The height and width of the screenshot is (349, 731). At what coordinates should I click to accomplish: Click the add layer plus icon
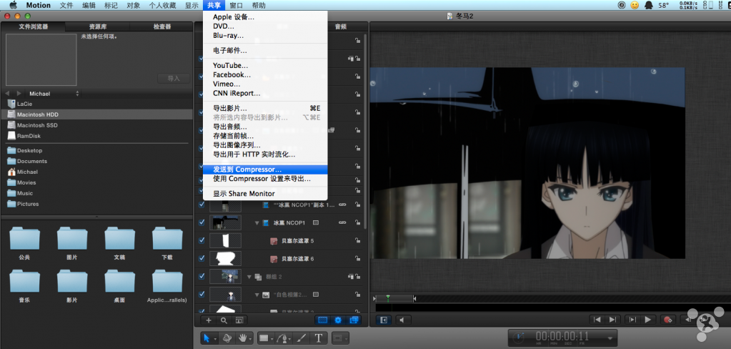(209, 320)
